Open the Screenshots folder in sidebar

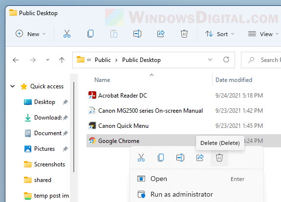point(49,164)
